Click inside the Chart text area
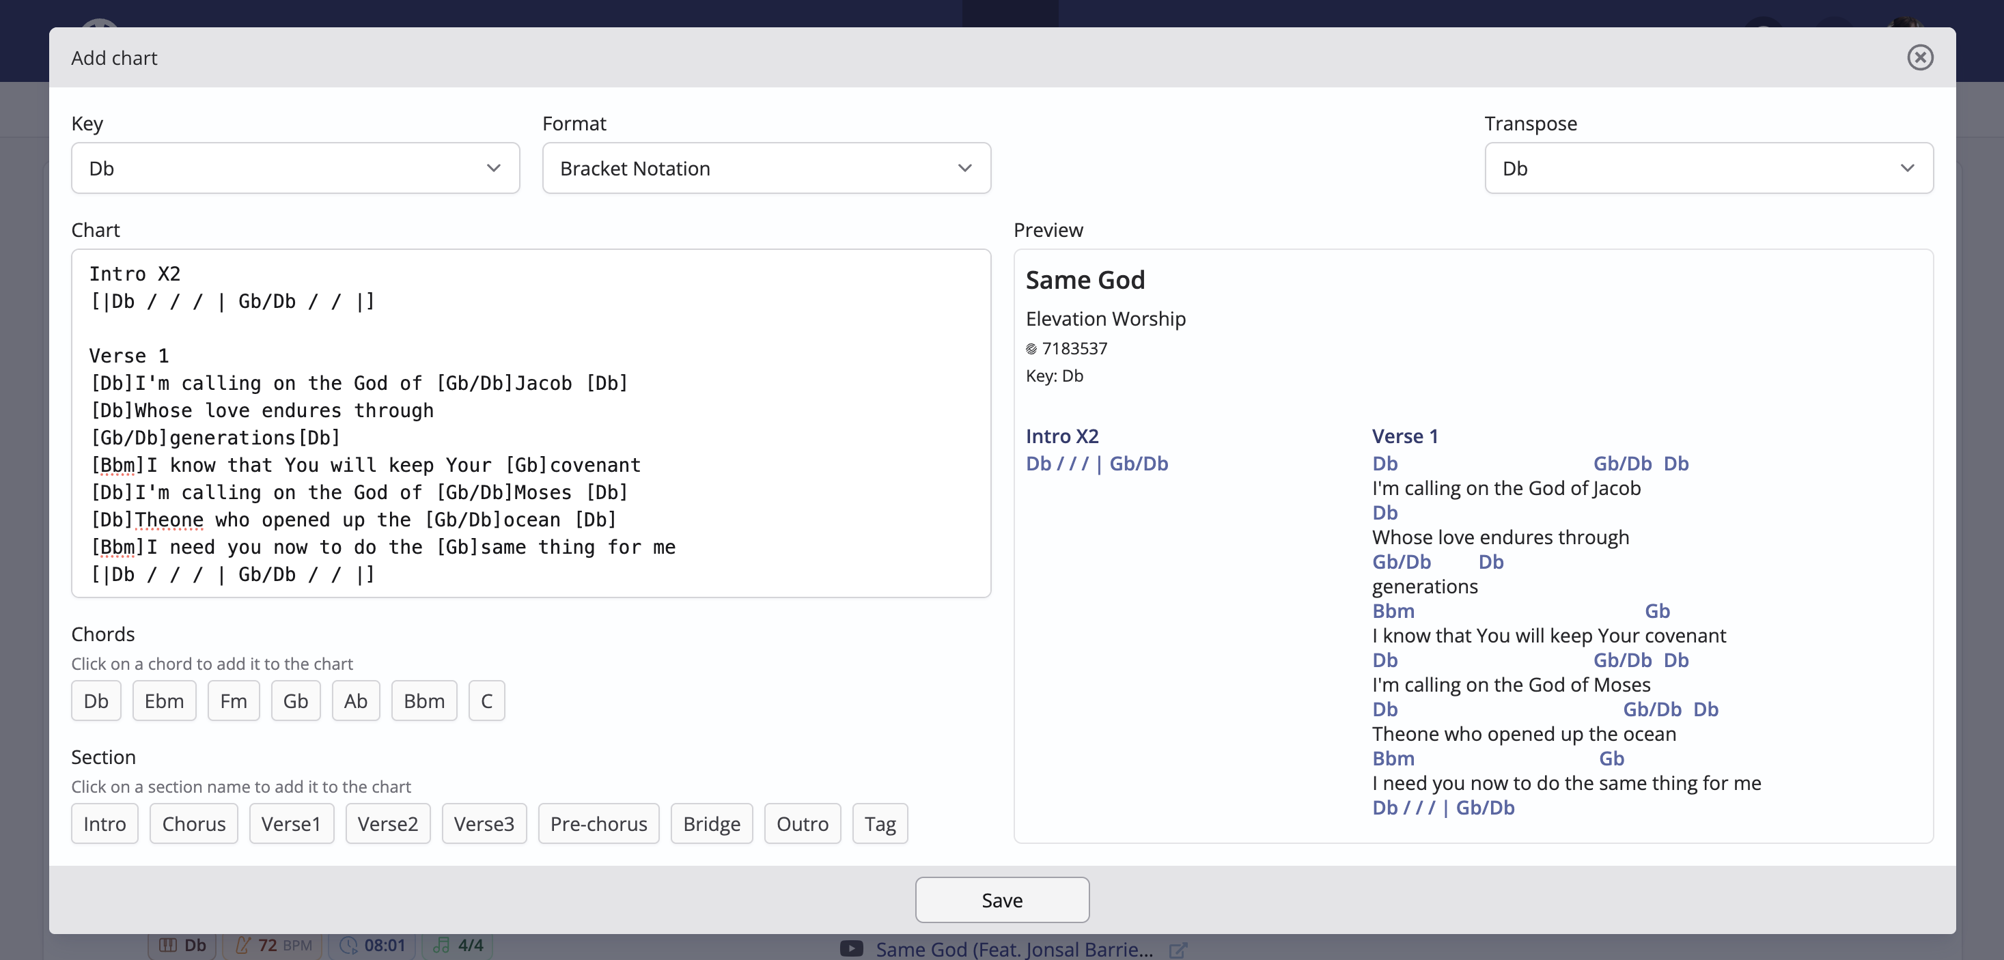Viewport: 2004px width, 960px height. coord(531,423)
